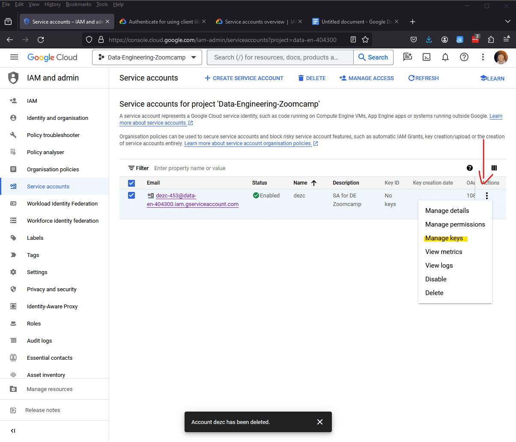Open the dezc-453 service account email link
516x442 pixels.
193,200
